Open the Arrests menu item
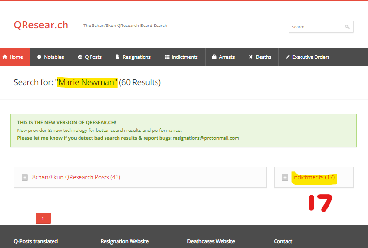368x248 pixels. [x=223, y=57]
